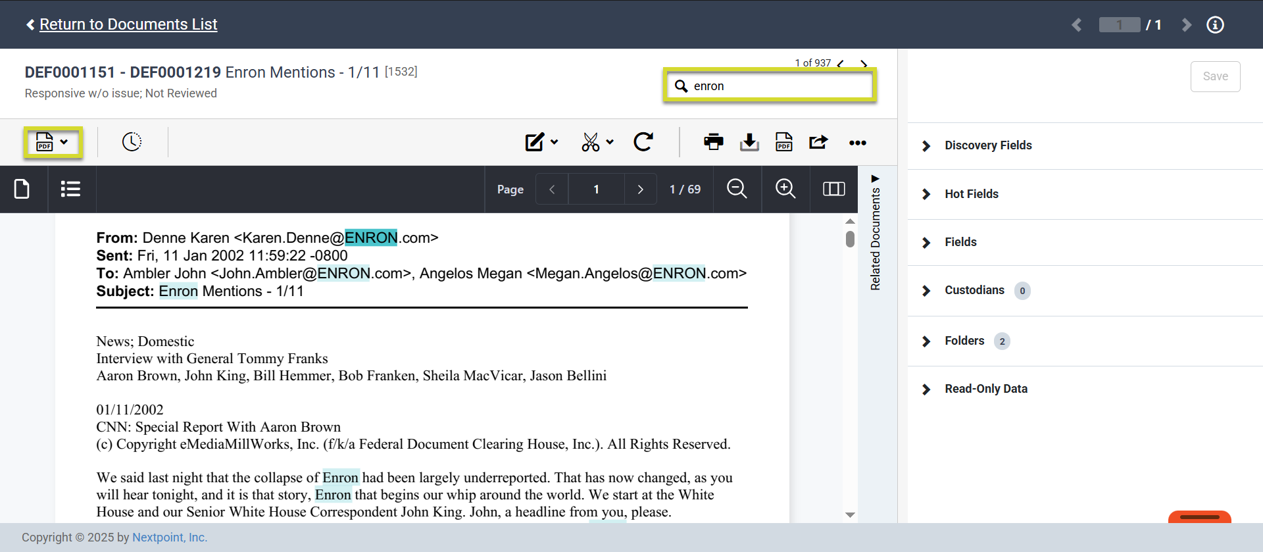Print the document with printer icon
Viewport: 1263px width, 552px height.
[x=714, y=142]
